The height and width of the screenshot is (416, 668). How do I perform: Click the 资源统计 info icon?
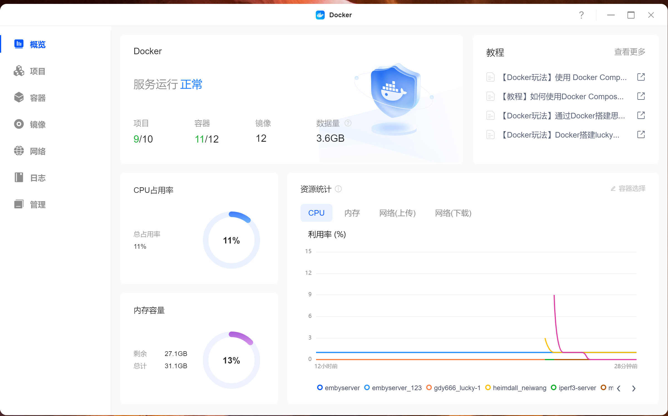[x=338, y=189]
